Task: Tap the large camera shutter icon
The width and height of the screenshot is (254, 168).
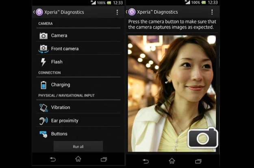Action: 203,138
